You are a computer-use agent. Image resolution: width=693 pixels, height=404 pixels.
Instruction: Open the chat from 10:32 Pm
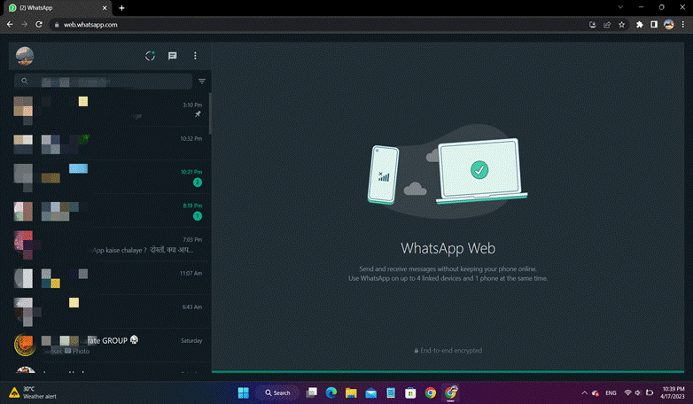pos(110,144)
